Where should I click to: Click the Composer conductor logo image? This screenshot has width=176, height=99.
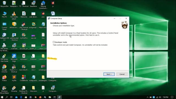[125, 25]
